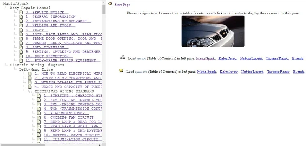Click document icon next to POSITION OF CONNECTORS
Viewport: 306px width, 146px height.
[30, 78]
